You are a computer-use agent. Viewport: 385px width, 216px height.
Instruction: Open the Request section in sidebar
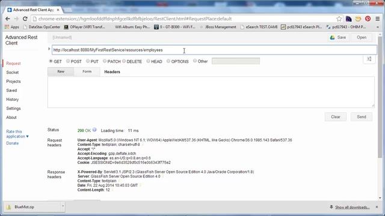13,64
